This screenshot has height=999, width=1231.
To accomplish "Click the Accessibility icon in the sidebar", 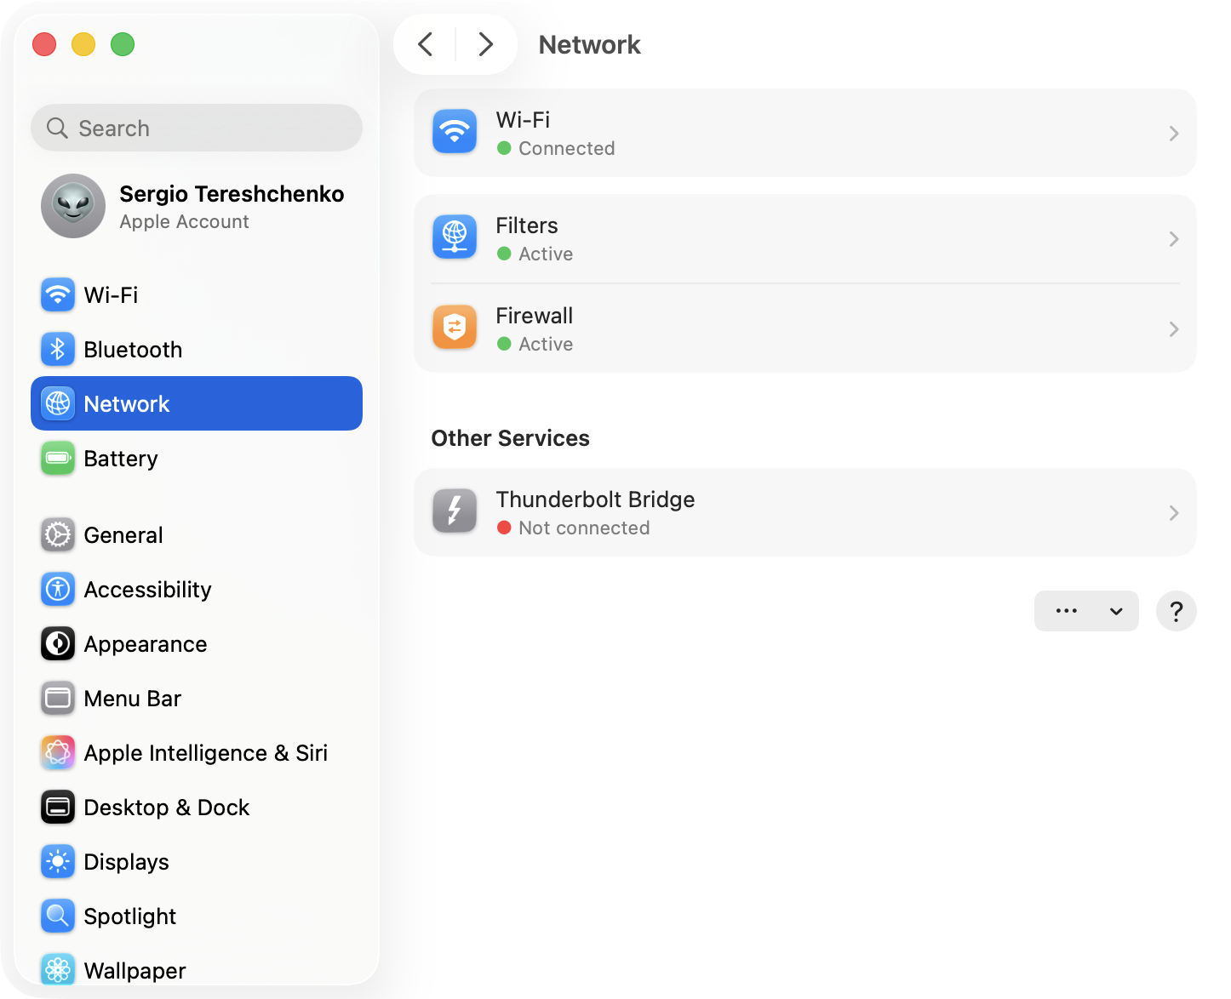I will point(57,589).
